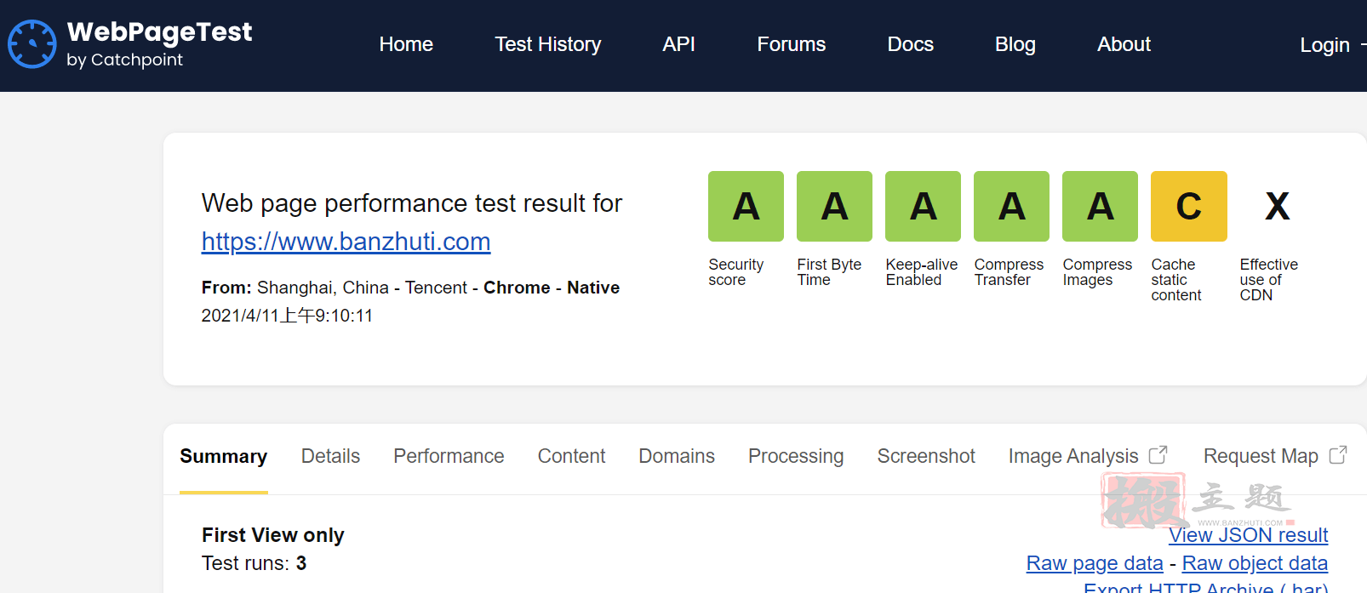Click the Keep-alive Enabled label
The width and height of the screenshot is (1367, 593).
click(x=922, y=272)
